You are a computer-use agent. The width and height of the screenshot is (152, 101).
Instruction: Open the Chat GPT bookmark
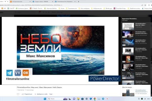point(11,8)
